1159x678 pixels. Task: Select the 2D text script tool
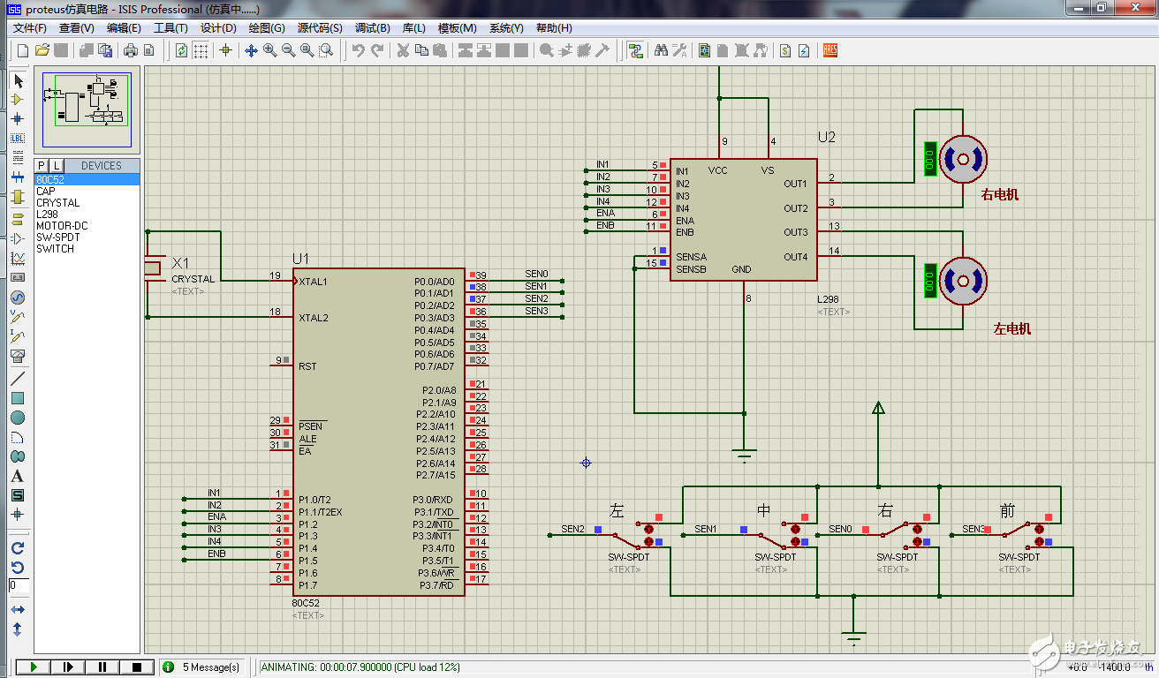point(17,476)
